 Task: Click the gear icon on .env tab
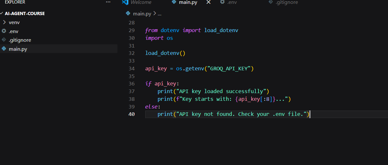(222, 2)
